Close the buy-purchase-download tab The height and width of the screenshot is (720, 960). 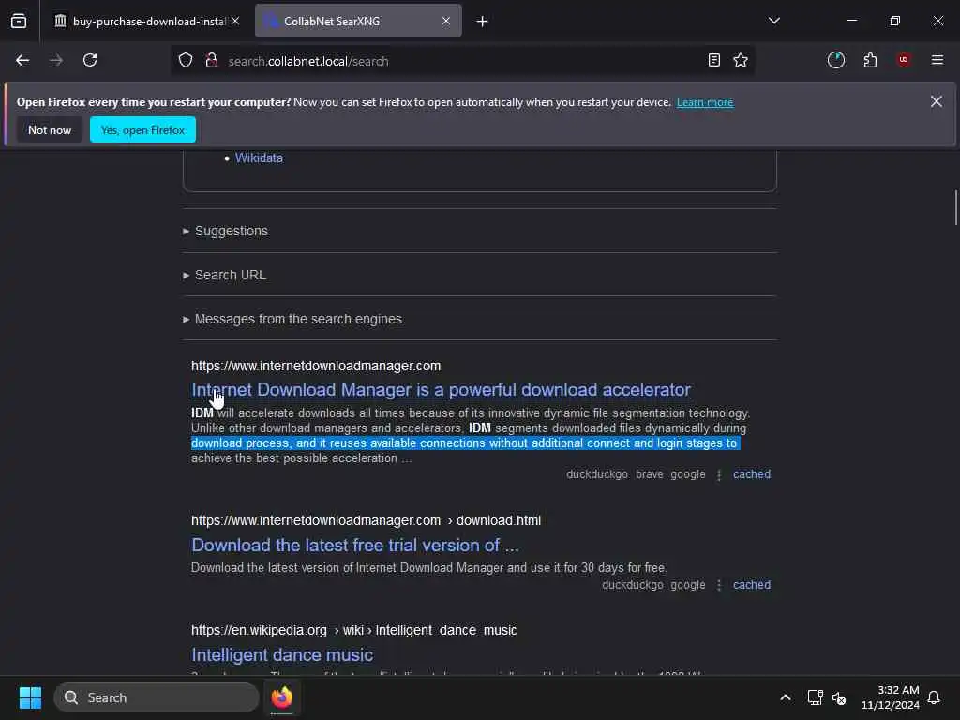click(x=235, y=21)
